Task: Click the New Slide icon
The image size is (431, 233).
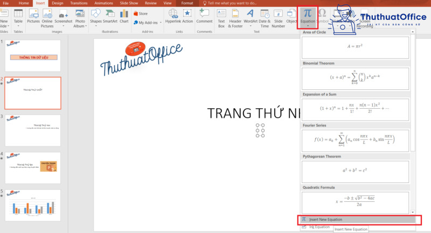Action: pos(4,14)
